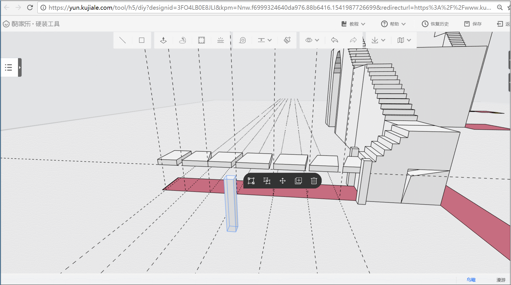Expand the left sidebar list panel

pos(20,67)
